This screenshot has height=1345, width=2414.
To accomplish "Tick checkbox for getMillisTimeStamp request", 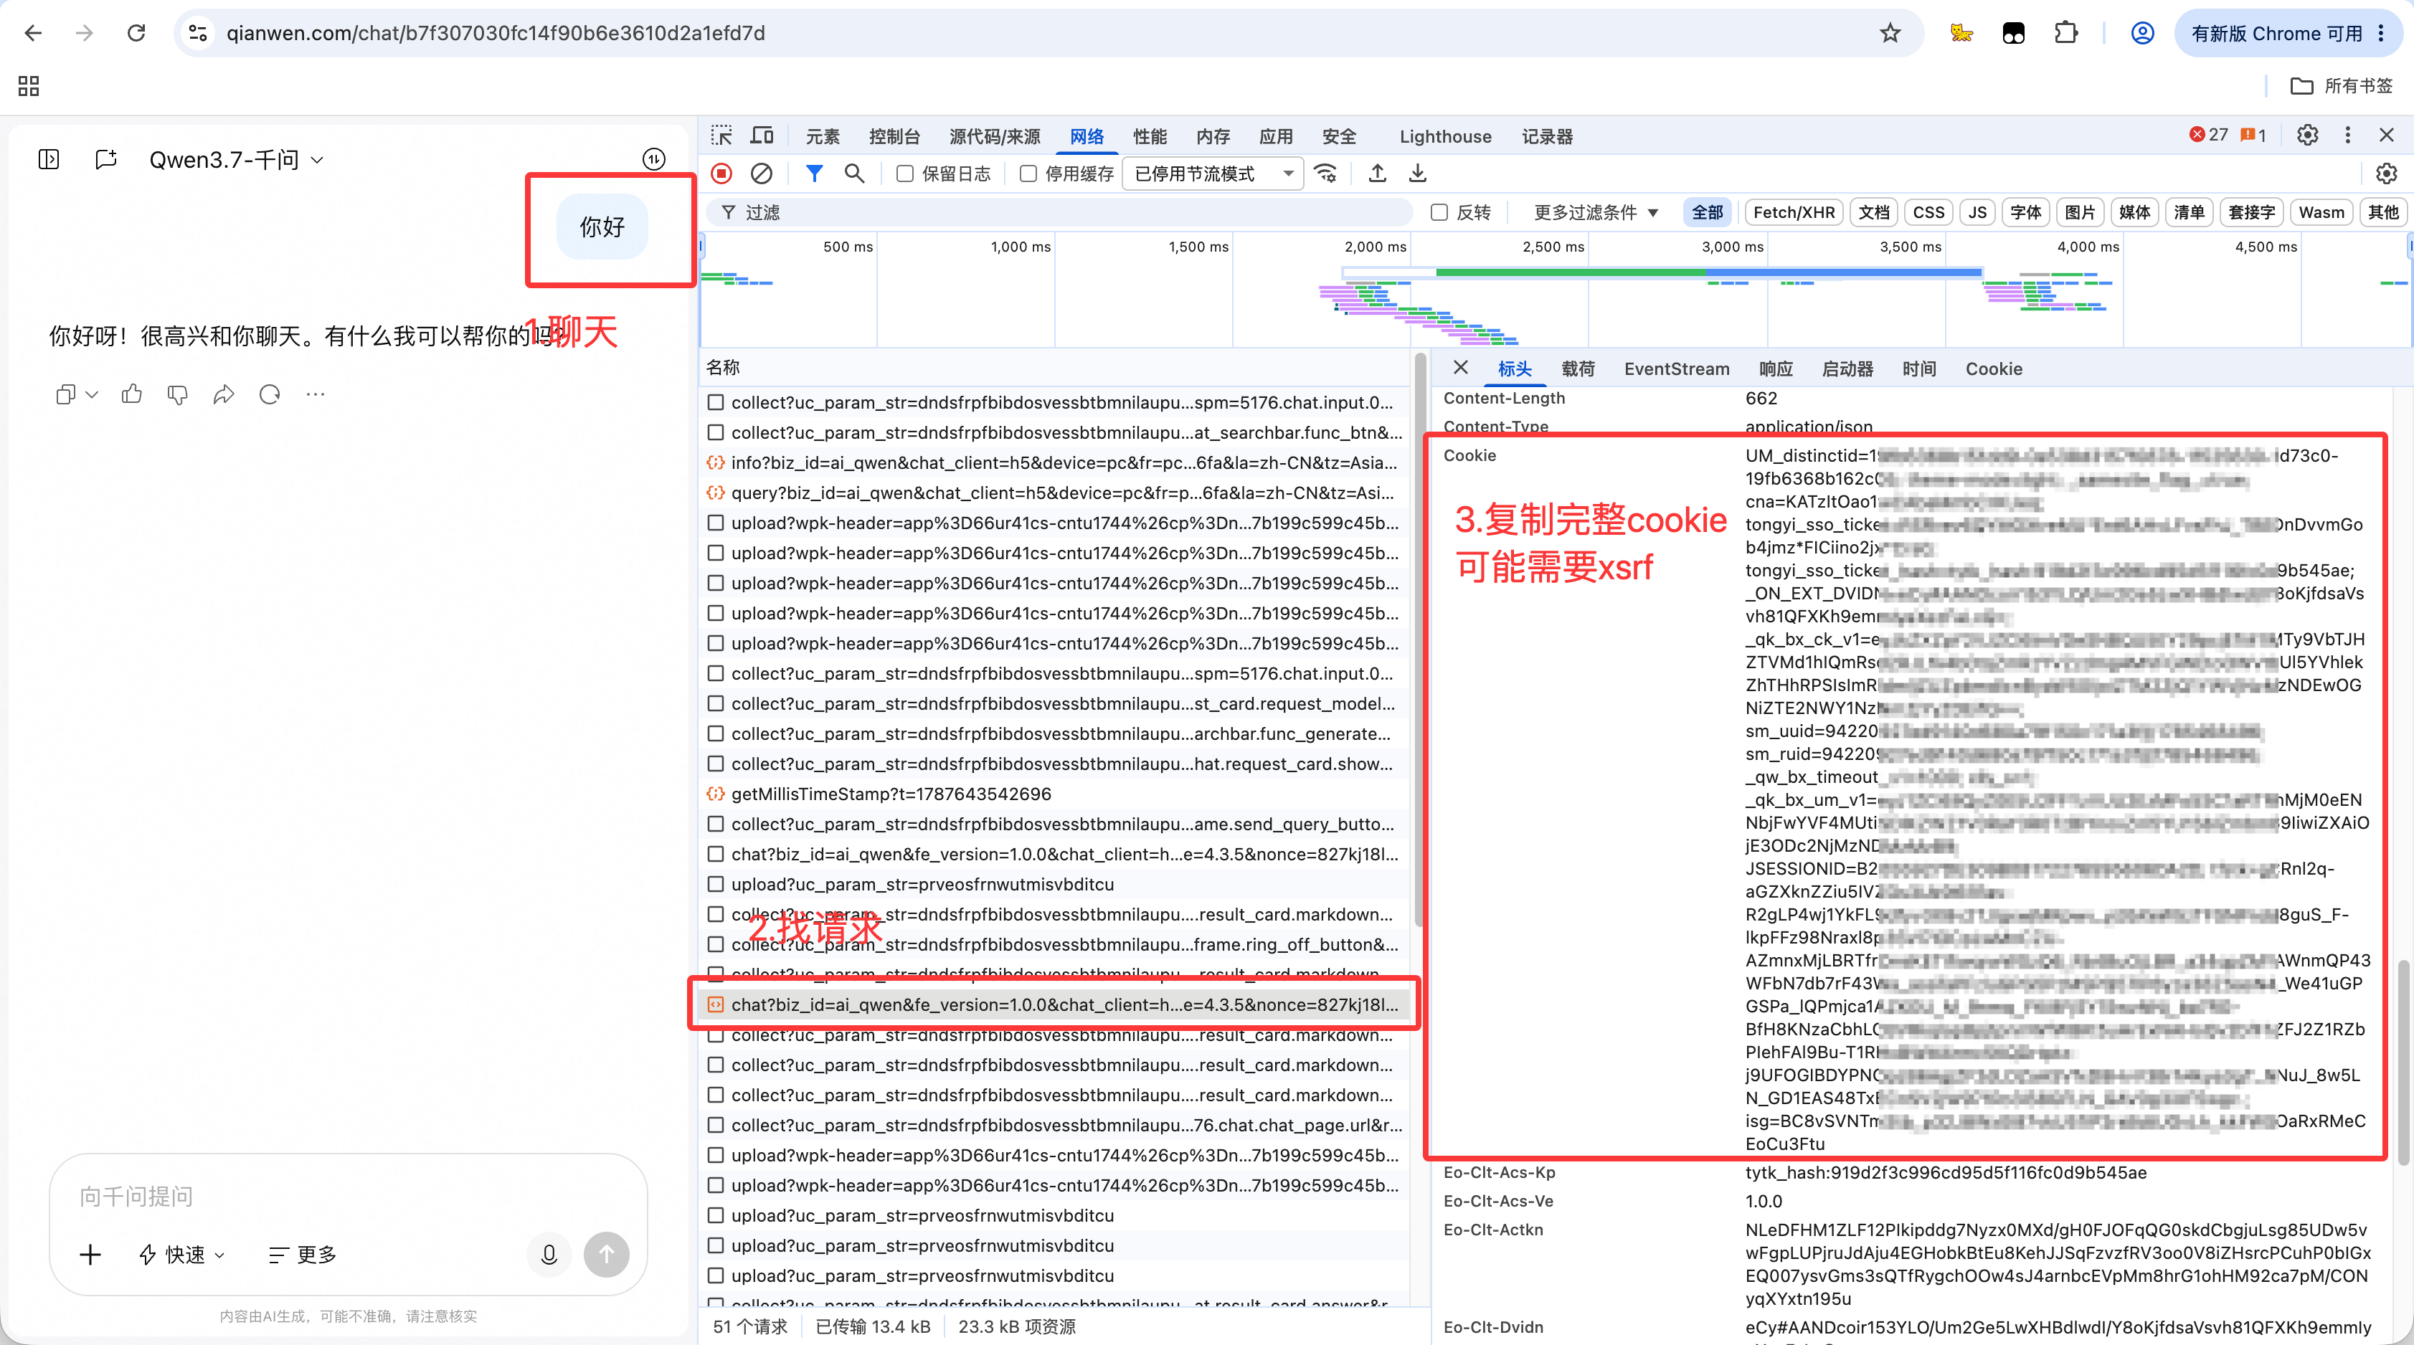I will pyautogui.click(x=716, y=794).
